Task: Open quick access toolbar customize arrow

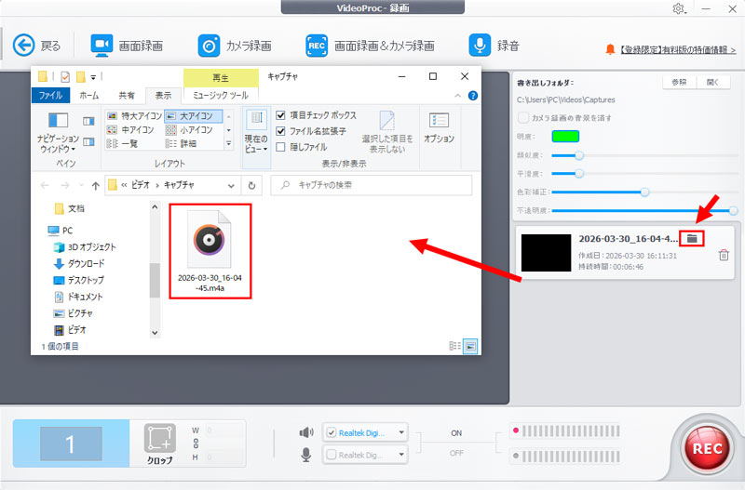Action: point(93,77)
